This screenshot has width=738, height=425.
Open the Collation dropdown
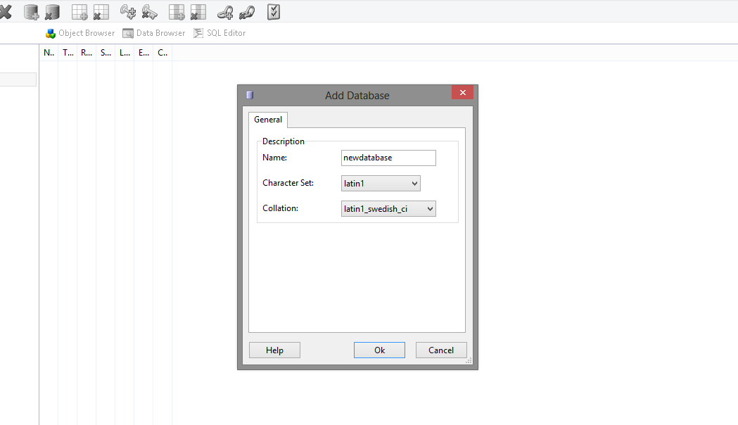[388, 209]
